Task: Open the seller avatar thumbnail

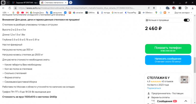Action: tap(184, 80)
